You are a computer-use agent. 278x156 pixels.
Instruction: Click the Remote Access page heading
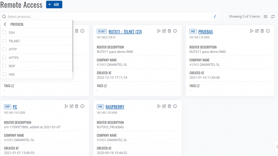pyautogui.click(x=21, y=5)
